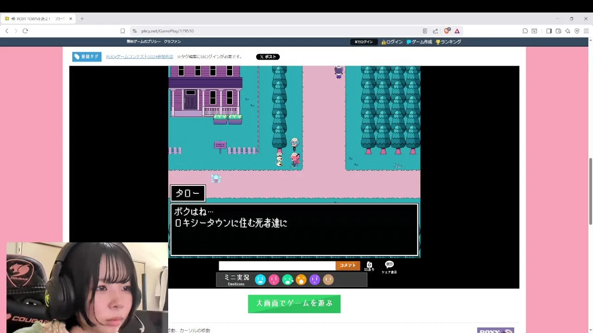
Task: Send the pink winking emoticon
Action: pyautogui.click(x=274, y=279)
